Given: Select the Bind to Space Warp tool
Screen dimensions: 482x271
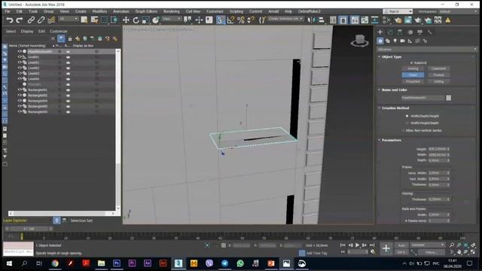Looking at the screenshot, I should click(51, 20).
